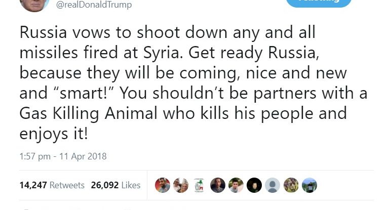Click the word "Likes" under the tweet

pyautogui.click(x=131, y=185)
